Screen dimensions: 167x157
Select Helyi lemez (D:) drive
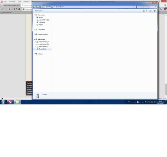44,44
